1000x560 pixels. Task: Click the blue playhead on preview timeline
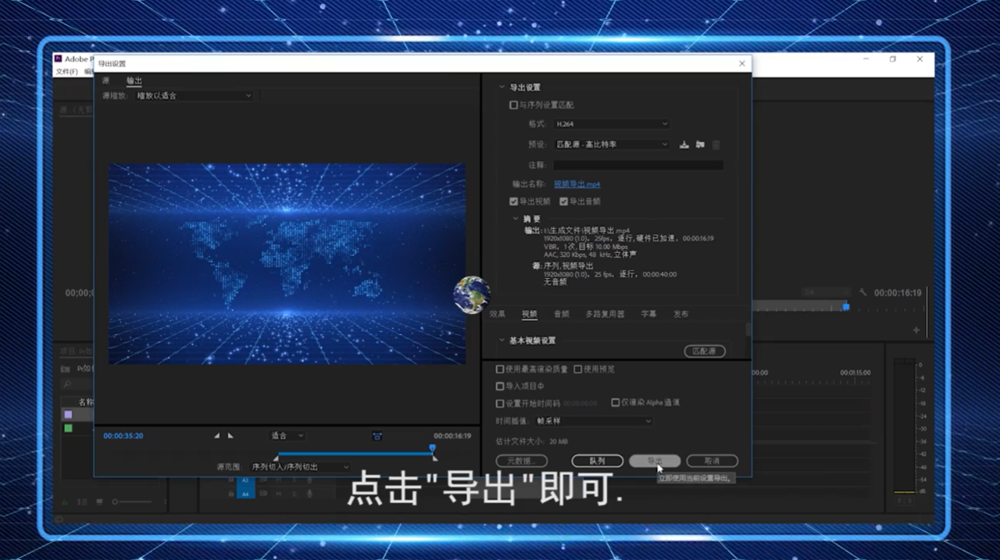pos(432,448)
